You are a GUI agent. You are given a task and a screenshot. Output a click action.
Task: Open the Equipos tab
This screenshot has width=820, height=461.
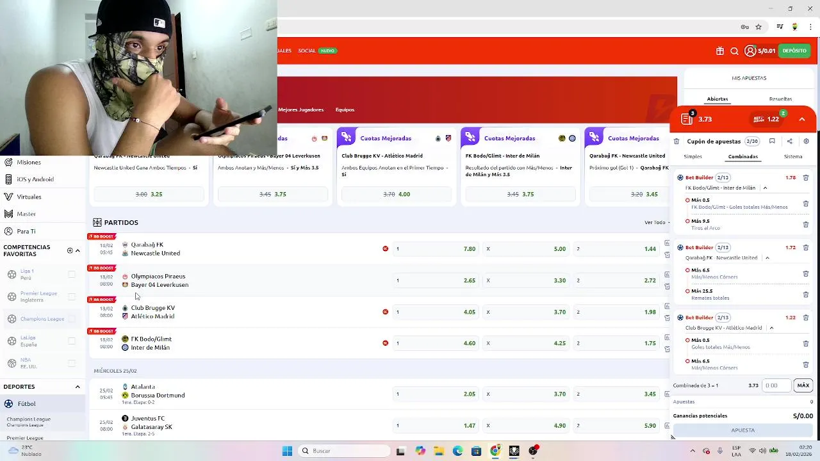345,109
